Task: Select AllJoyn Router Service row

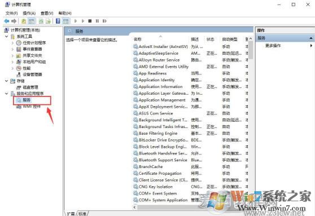Action: tap(191, 60)
